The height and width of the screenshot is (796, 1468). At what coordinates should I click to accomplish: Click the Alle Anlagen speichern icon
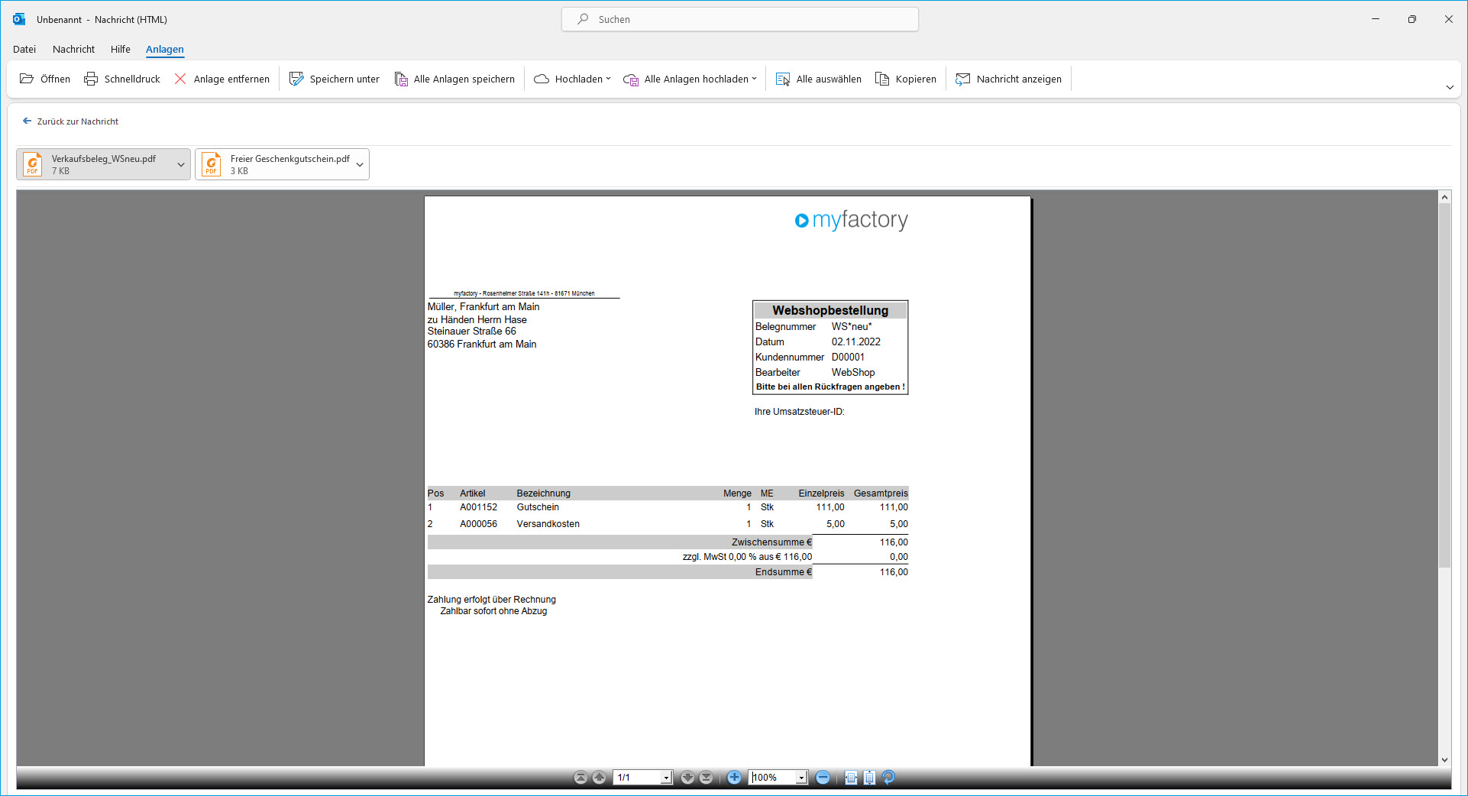[401, 79]
